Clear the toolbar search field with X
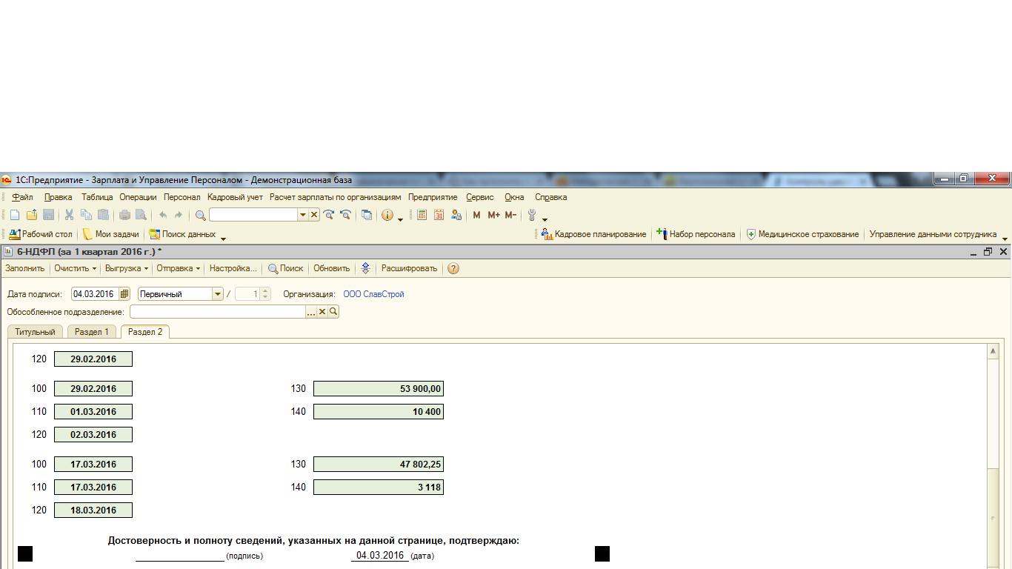Screen dimensions: 1012x569 [313, 215]
